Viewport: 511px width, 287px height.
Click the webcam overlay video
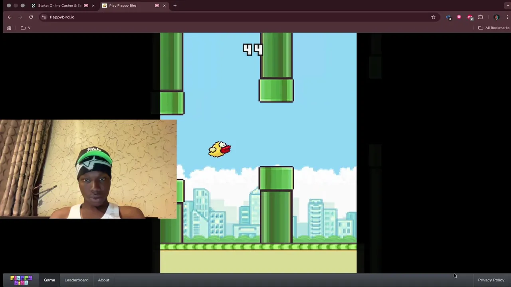(88, 169)
